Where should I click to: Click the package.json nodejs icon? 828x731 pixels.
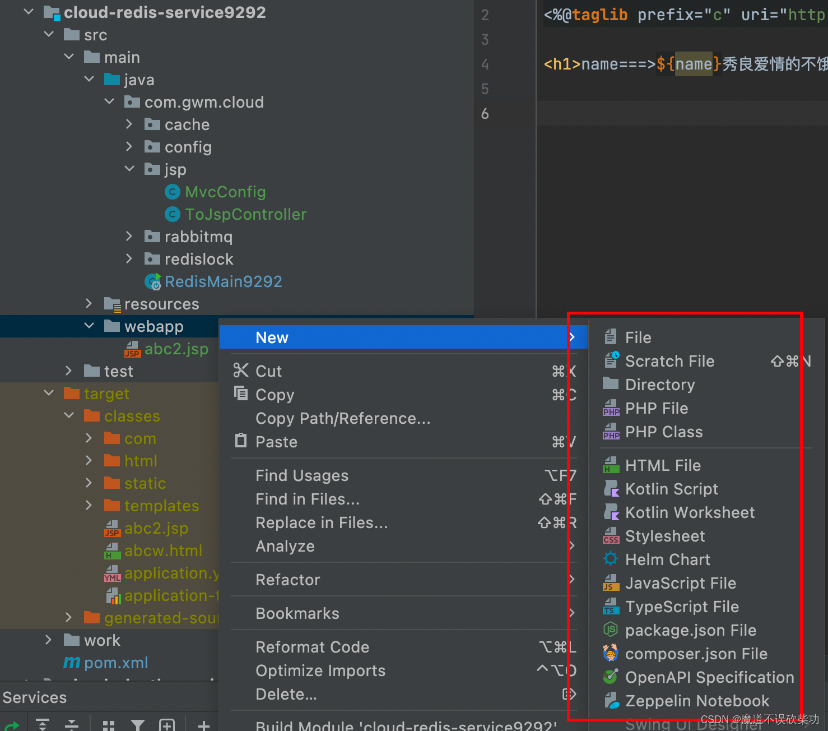click(x=611, y=630)
